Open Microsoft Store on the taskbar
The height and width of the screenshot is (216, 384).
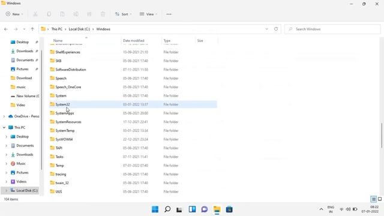coord(229,209)
